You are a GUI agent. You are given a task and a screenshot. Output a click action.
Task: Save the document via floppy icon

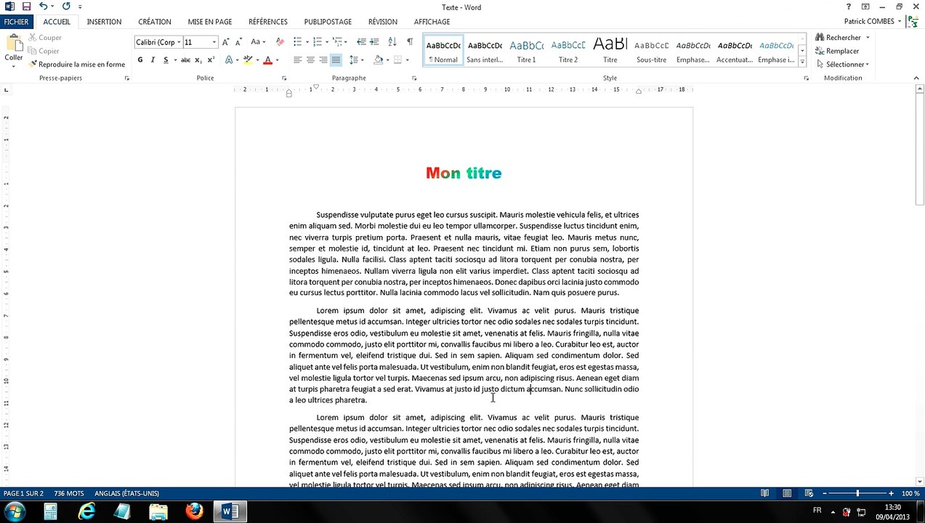(26, 7)
